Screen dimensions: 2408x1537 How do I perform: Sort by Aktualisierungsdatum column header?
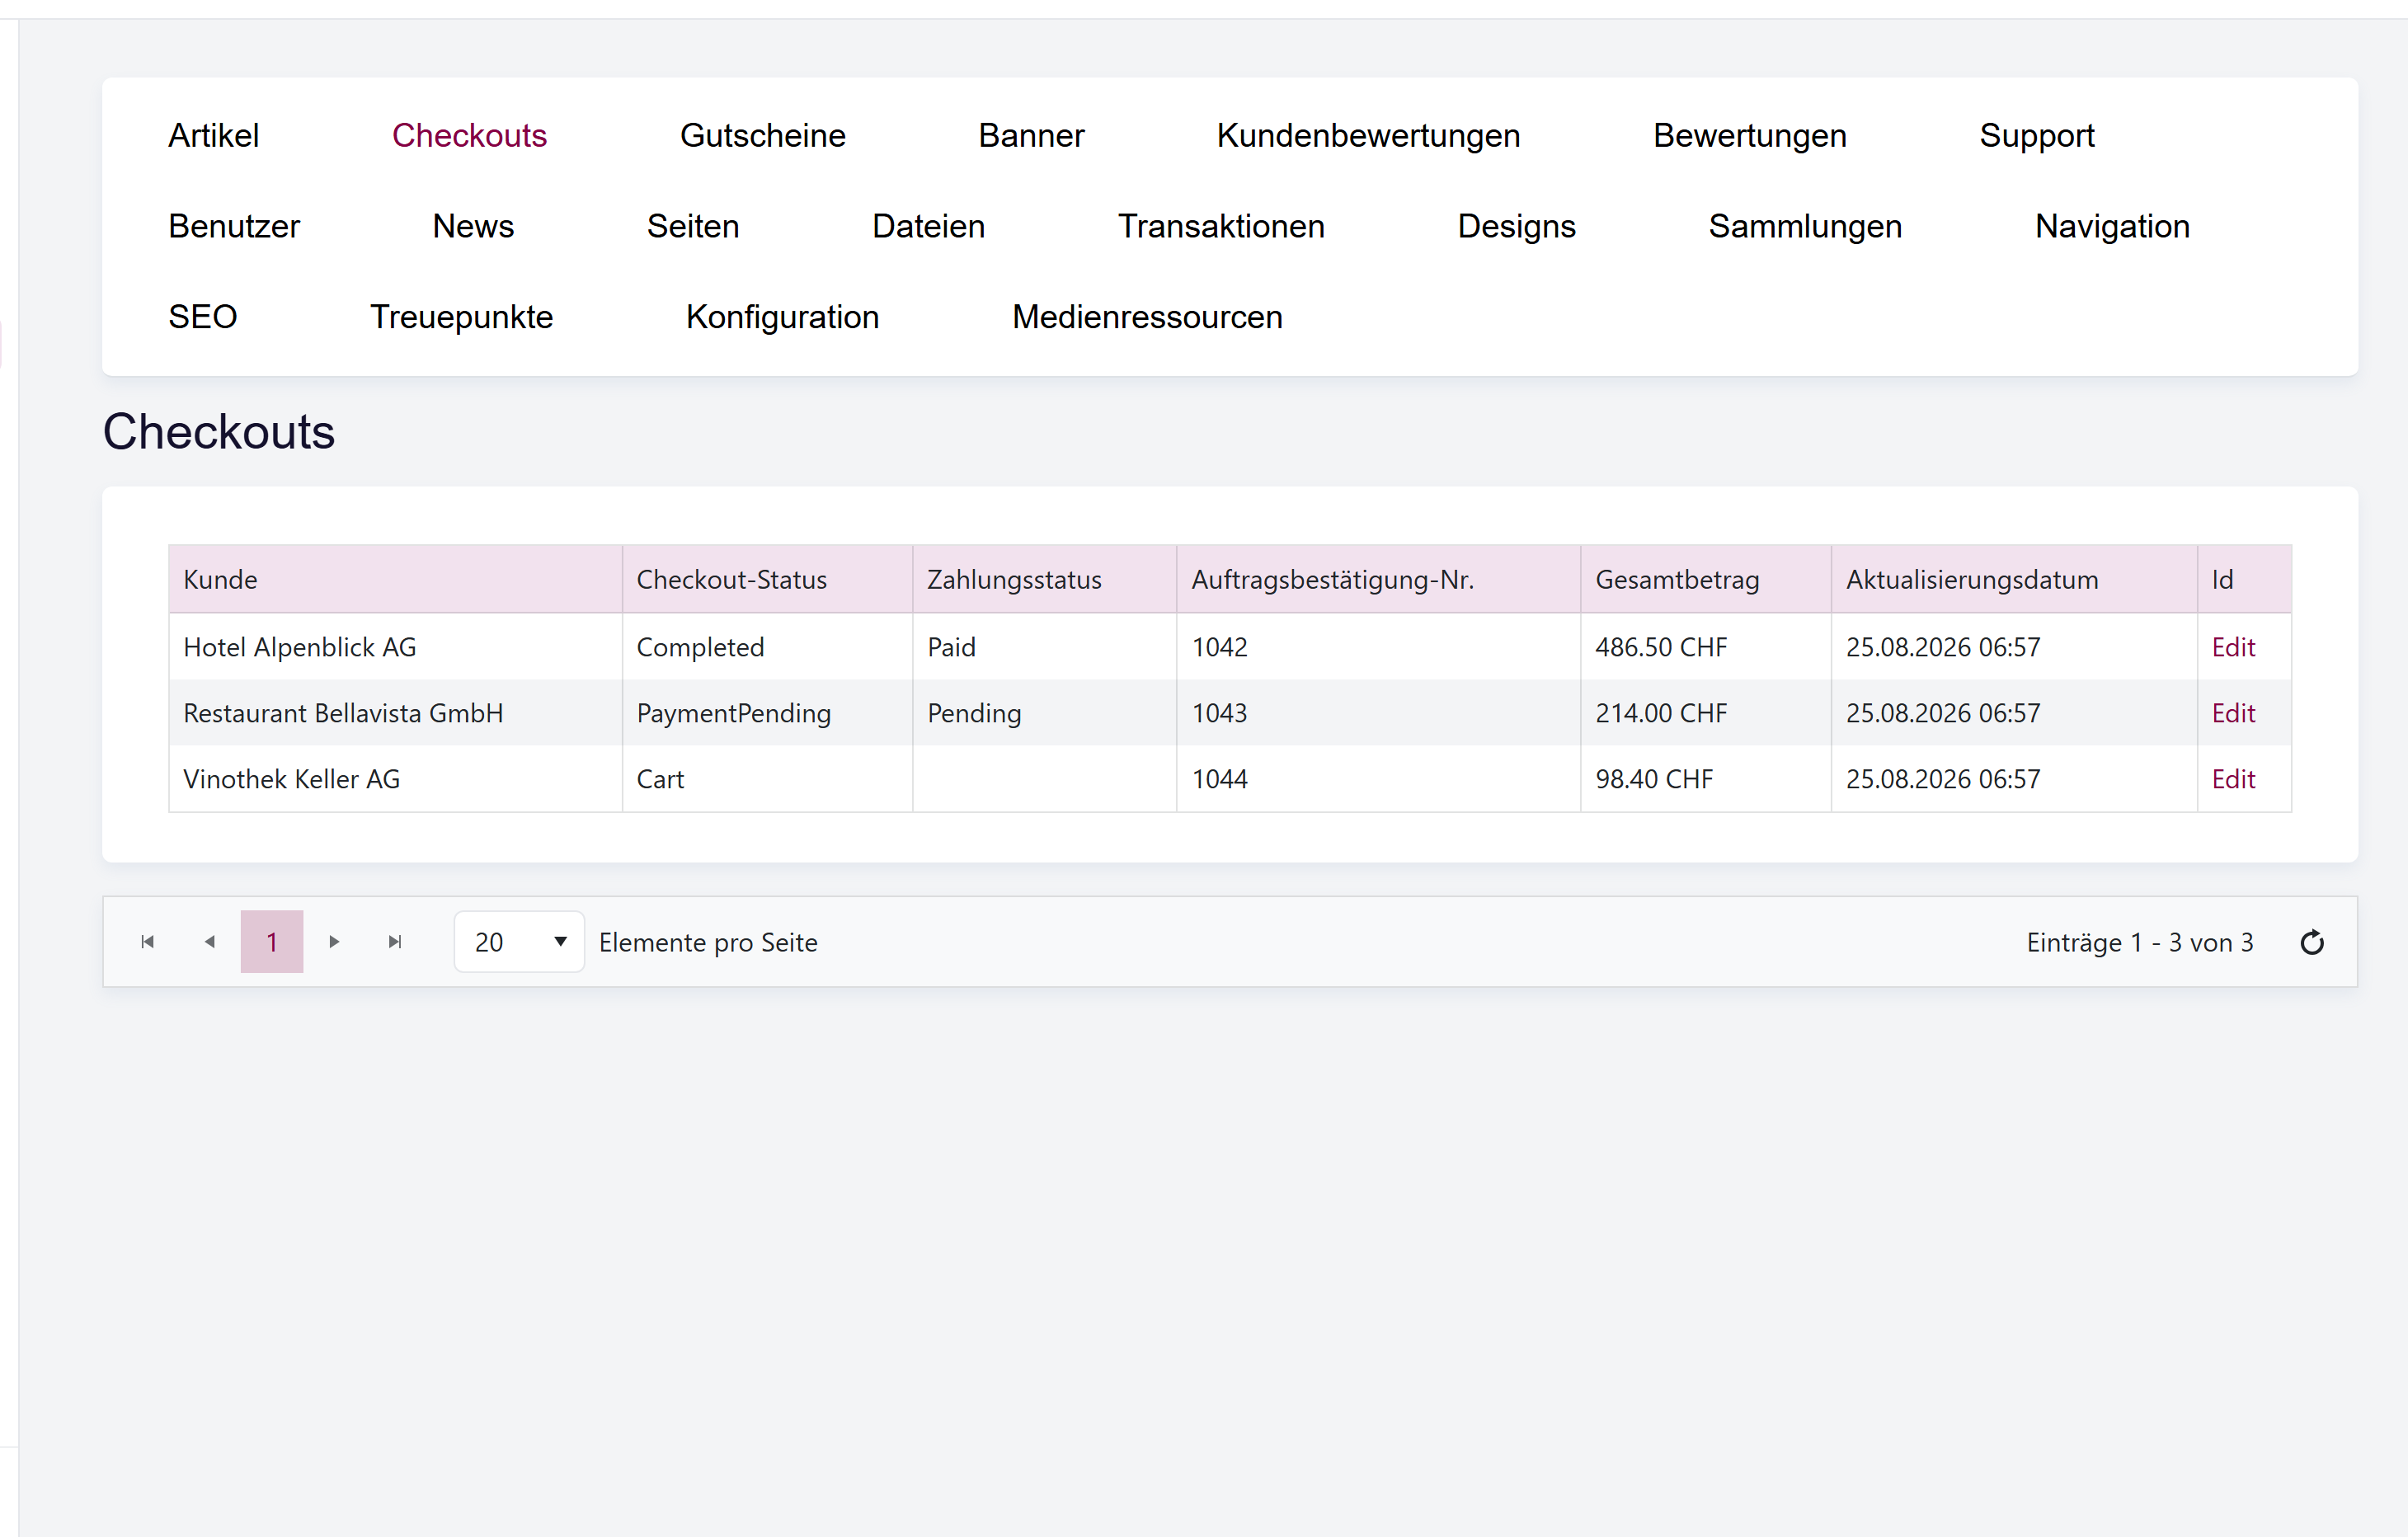pyautogui.click(x=2013, y=580)
